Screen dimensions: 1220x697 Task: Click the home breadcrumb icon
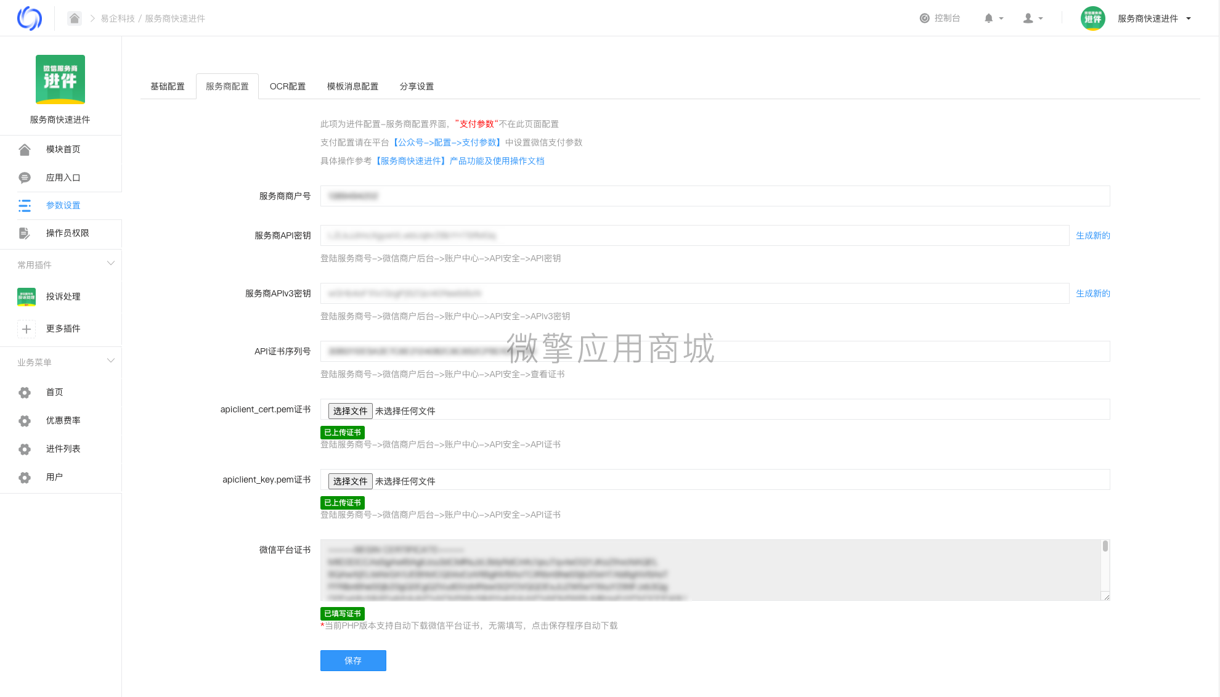(x=74, y=18)
